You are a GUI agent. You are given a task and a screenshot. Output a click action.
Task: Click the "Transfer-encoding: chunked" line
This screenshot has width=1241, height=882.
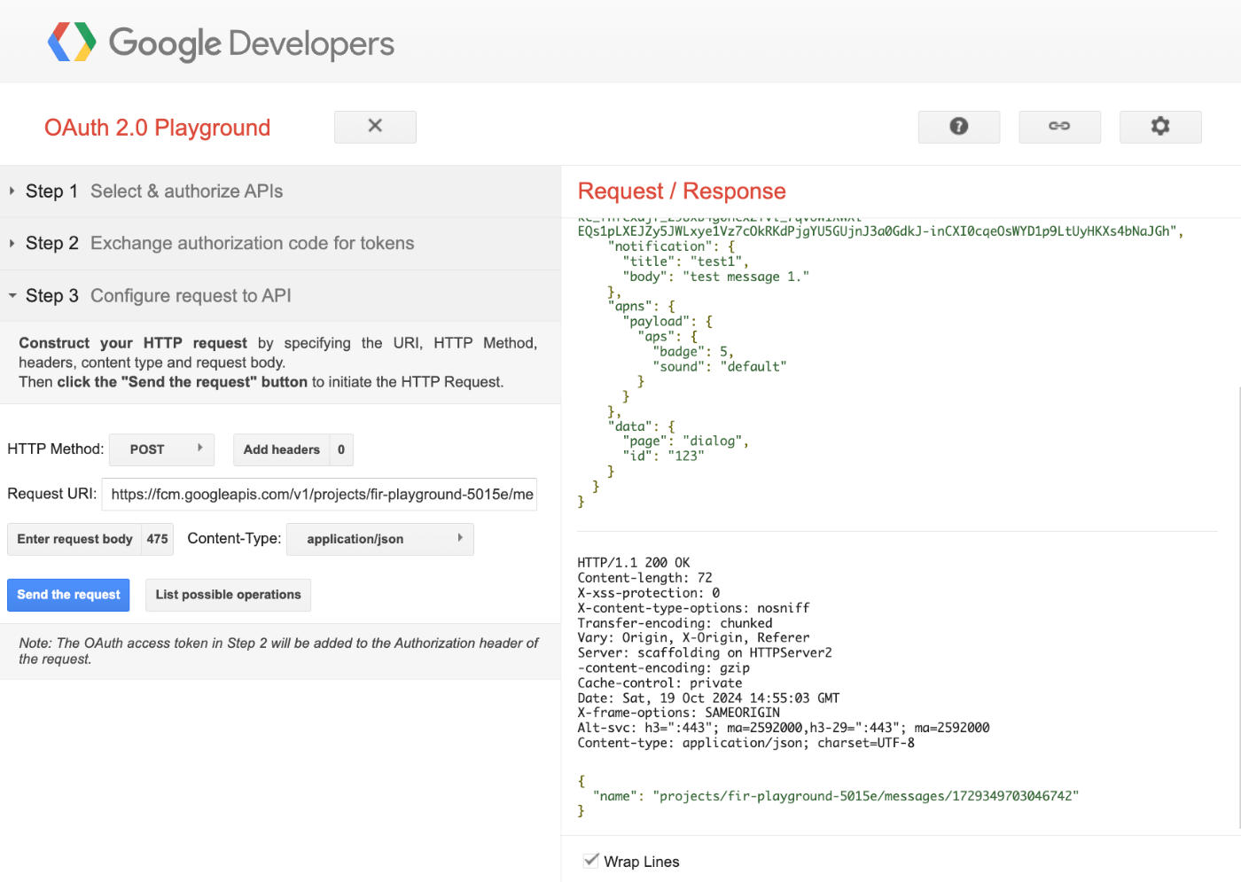click(675, 623)
